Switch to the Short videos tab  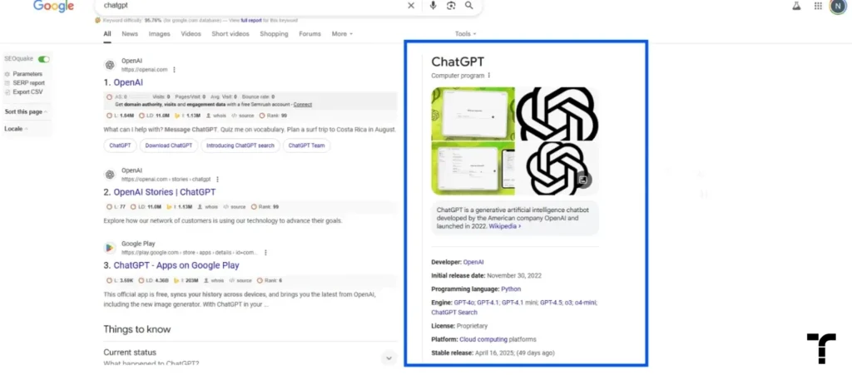click(230, 33)
